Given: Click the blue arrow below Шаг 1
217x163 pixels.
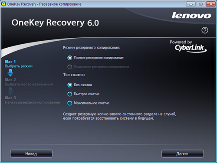Looking at the screenshot, I should (10, 73).
